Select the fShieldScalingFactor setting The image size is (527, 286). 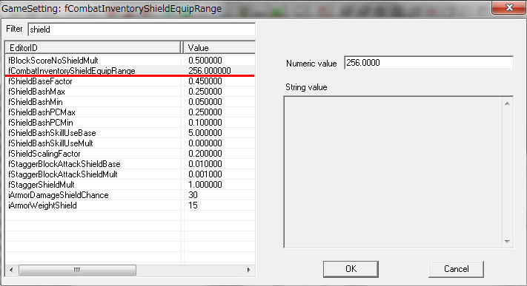pyautogui.click(x=130, y=154)
